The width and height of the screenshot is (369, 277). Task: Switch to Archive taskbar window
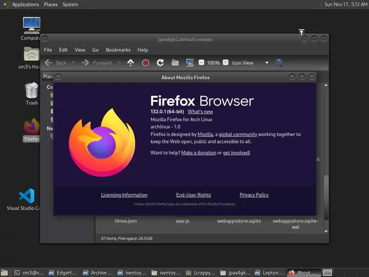pos(97,273)
